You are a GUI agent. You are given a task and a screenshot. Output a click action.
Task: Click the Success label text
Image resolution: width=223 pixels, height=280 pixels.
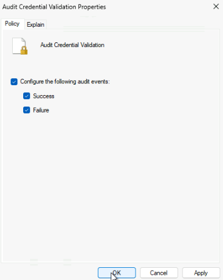point(43,96)
